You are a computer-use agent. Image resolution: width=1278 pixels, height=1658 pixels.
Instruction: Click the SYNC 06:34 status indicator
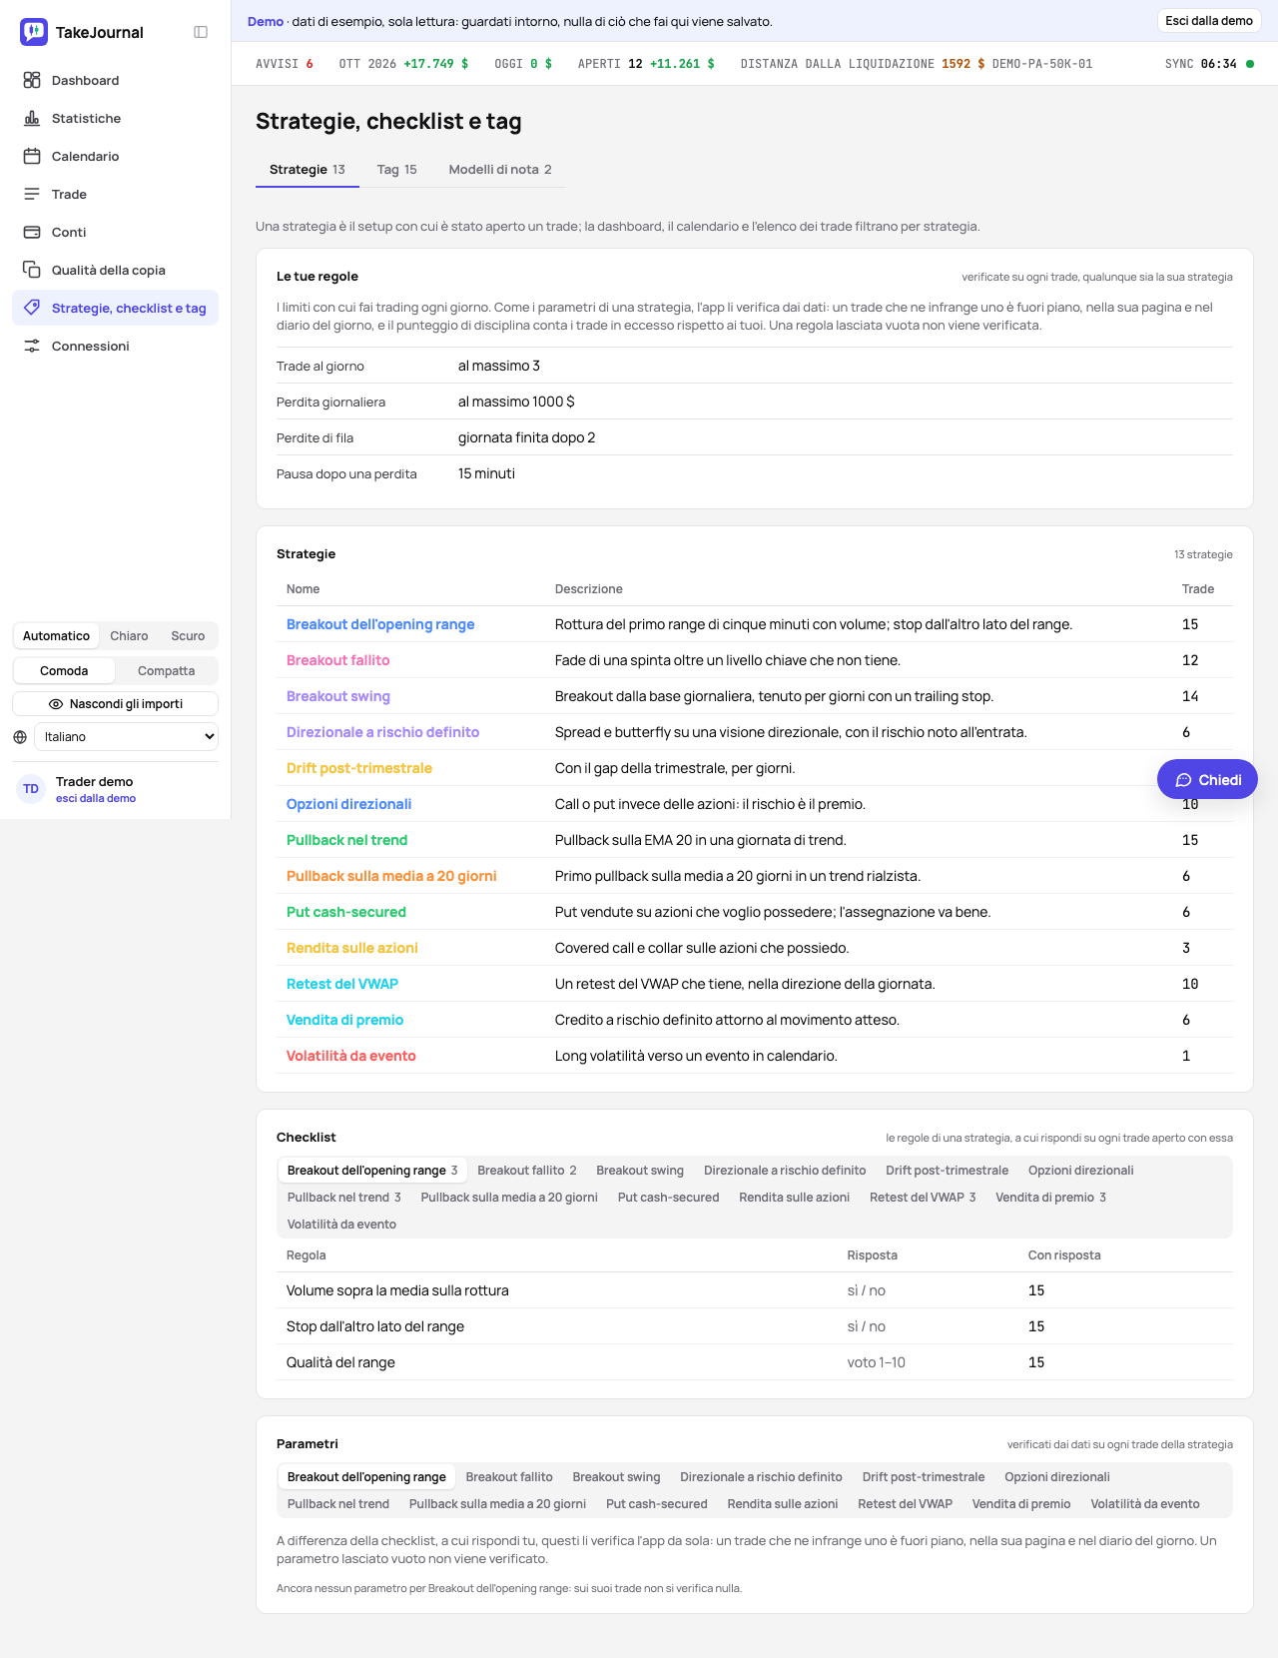(x=1209, y=64)
